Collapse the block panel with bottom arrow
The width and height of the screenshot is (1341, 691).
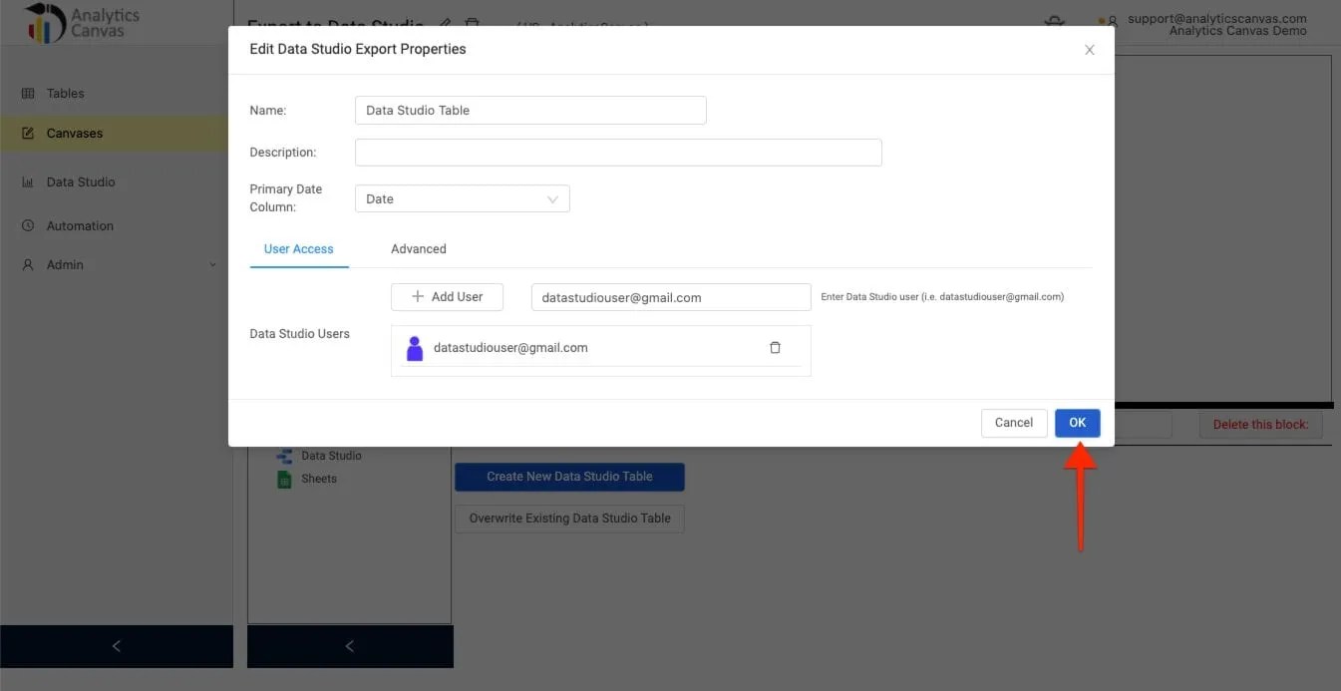tap(350, 646)
